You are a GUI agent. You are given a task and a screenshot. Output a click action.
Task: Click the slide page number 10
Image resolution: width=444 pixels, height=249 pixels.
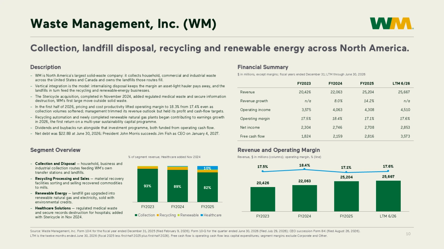(x=408, y=234)
